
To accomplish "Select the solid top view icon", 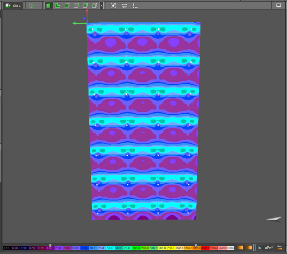I will point(48,5).
